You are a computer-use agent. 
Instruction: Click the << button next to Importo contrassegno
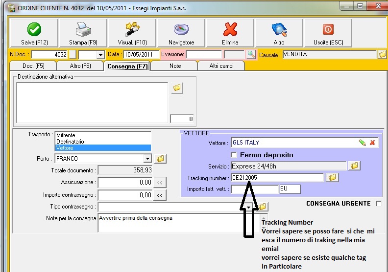coord(160,195)
